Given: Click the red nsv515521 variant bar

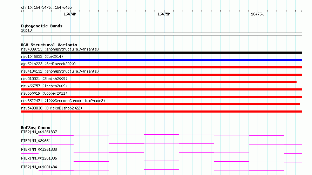Looking at the screenshot, I should [158, 82].
